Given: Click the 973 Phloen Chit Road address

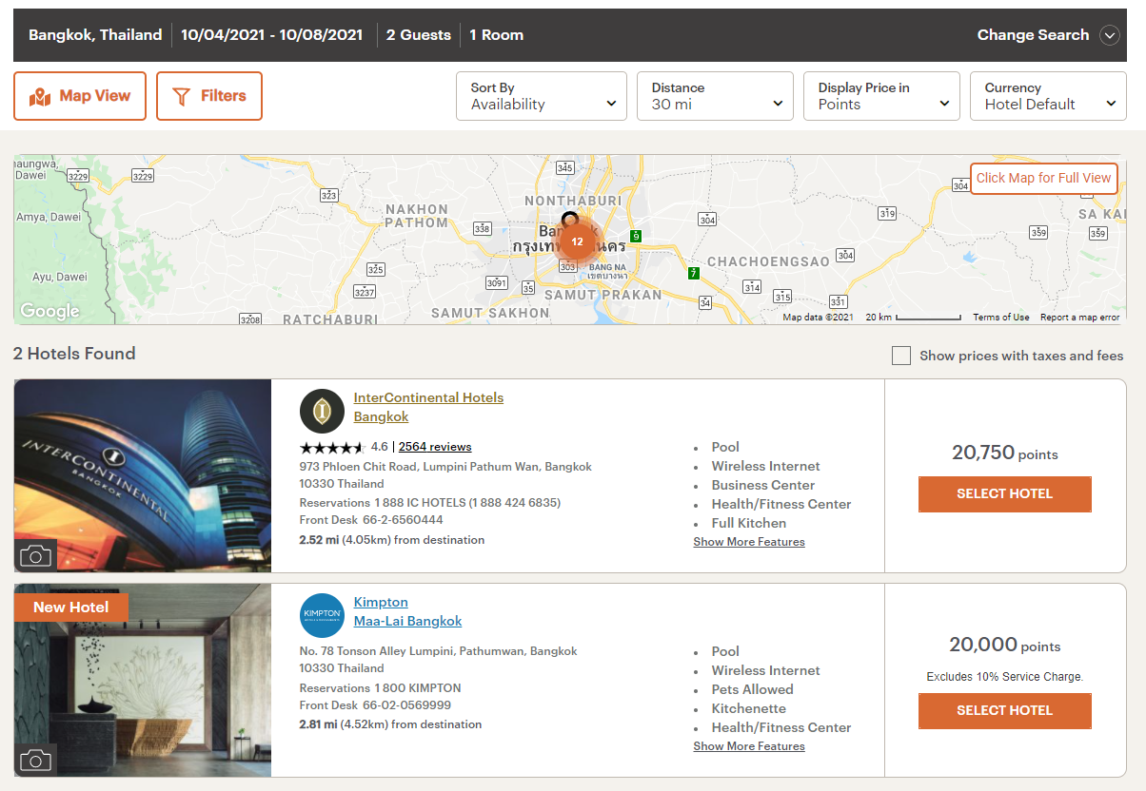Looking at the screenshot, I should point(445,475).
